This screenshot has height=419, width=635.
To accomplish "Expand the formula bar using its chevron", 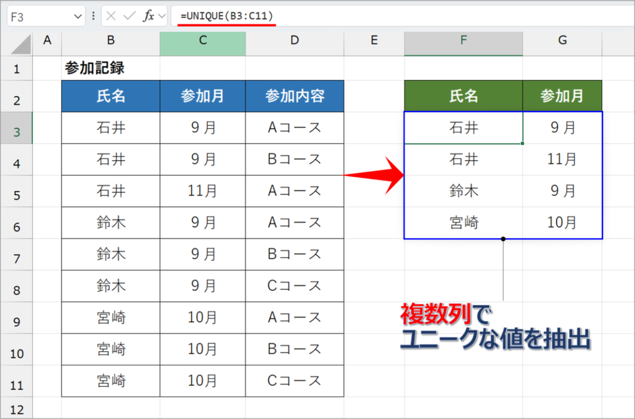I will pyautogui.click(x=161, y=15).
